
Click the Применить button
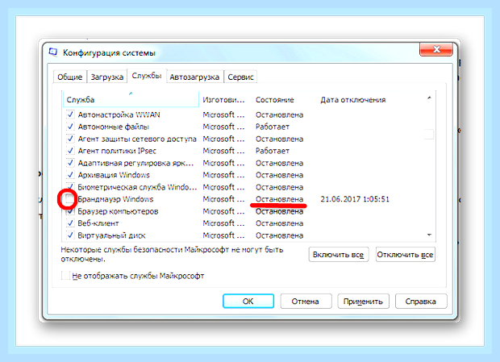[363, 302]
